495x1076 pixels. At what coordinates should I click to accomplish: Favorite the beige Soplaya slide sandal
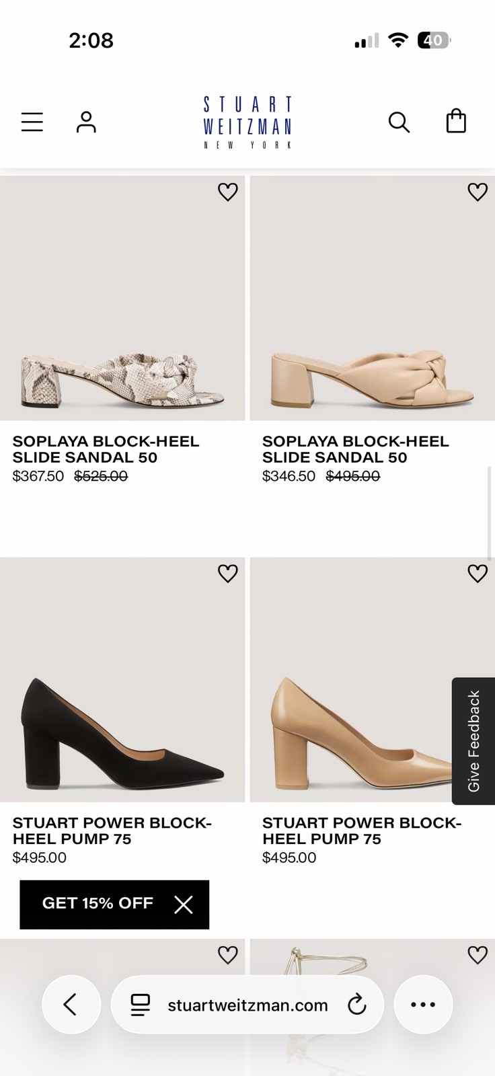(478, 192)
